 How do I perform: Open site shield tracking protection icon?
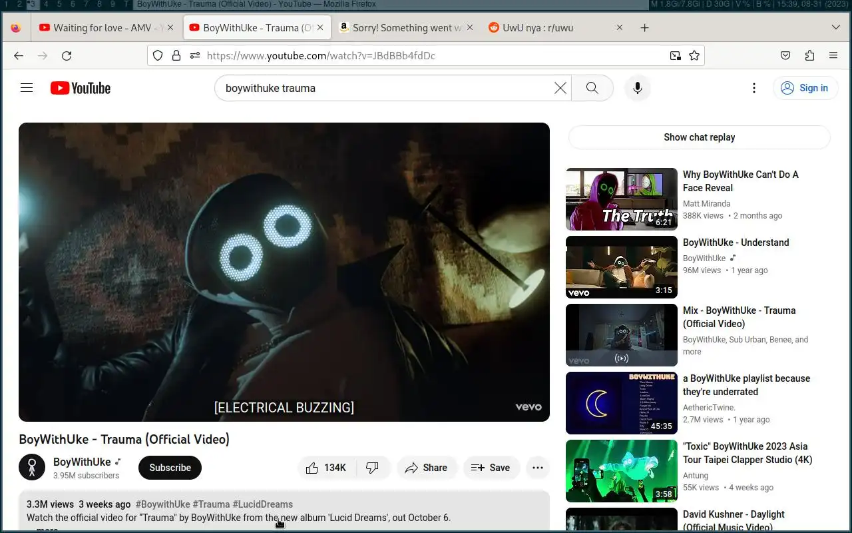coord(158,56)
